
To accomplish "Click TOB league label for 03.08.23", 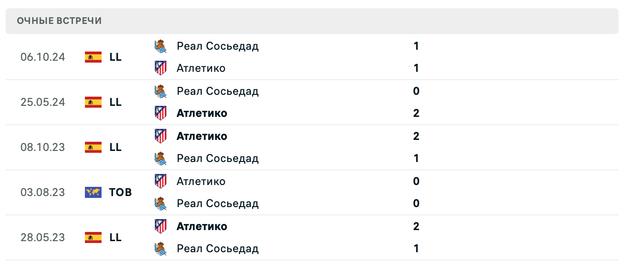I will [120, 192].
